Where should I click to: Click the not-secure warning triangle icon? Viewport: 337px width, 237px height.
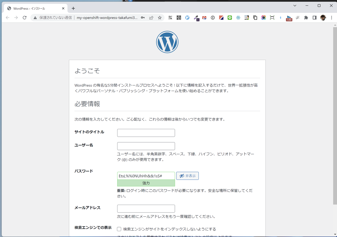pos(35,18)
